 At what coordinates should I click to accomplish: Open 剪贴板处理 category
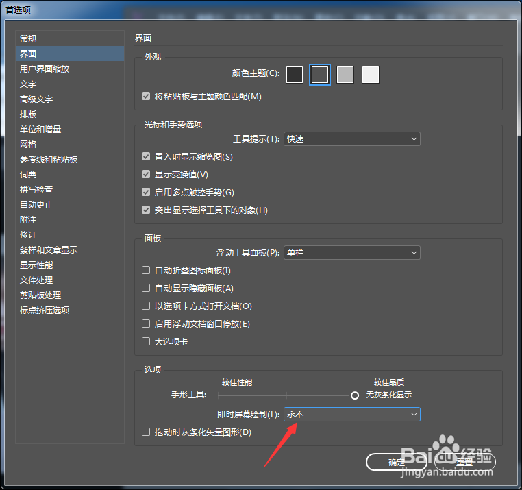(x=70, y=295)
